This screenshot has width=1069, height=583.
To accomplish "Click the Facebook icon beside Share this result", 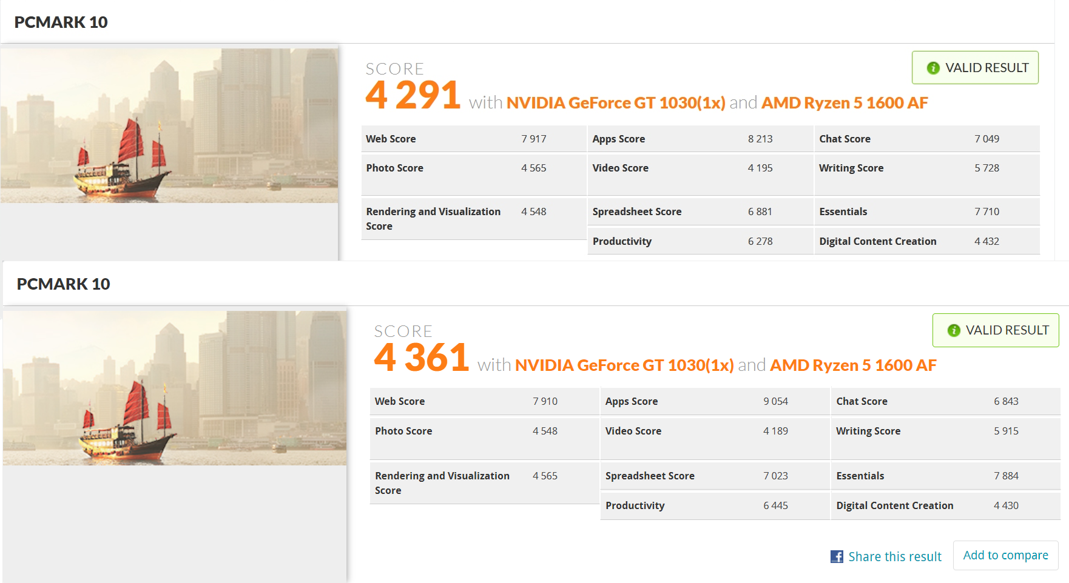I will [837, 556].
